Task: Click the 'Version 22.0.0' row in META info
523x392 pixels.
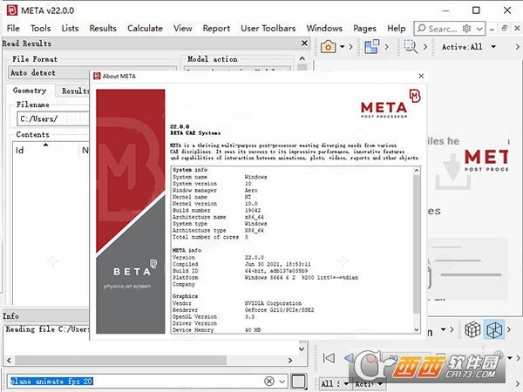Action: click(x=218, y=257)
